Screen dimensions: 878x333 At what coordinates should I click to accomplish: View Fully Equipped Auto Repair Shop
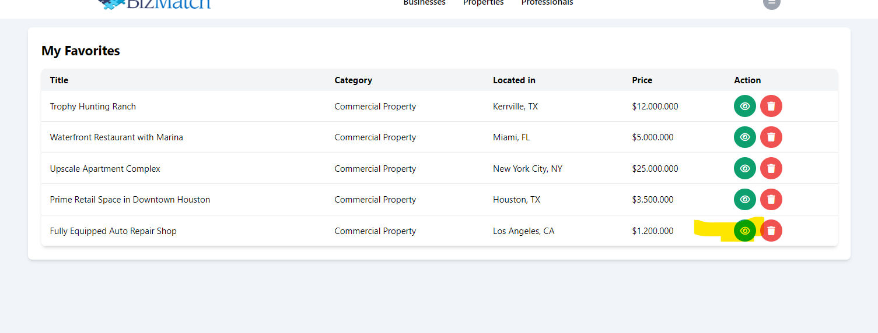744,231
